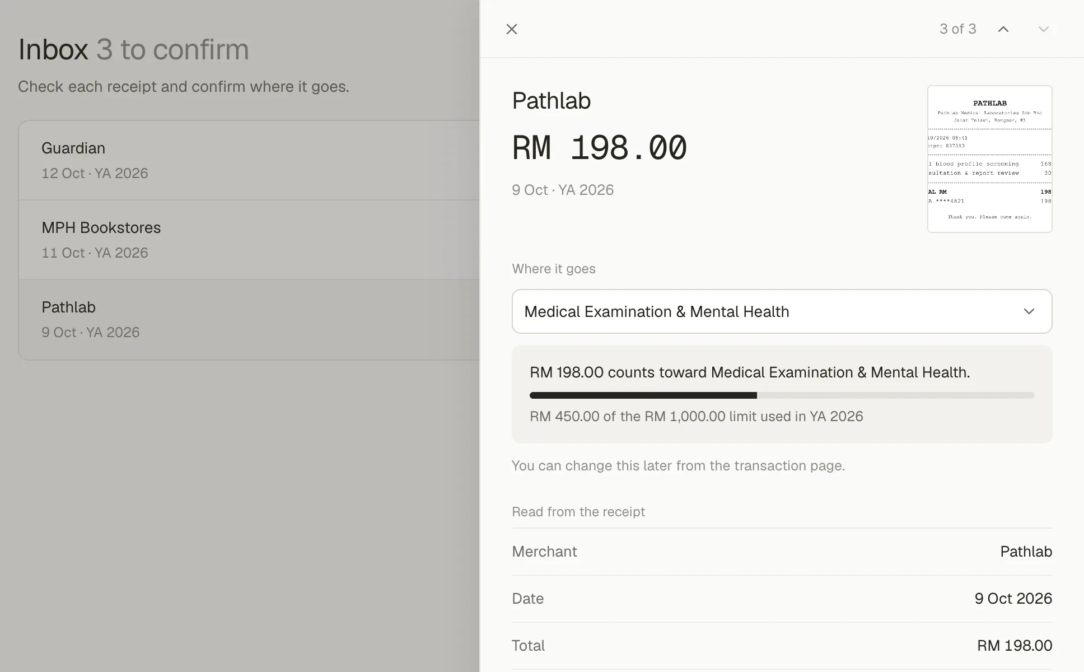The width and height of the screenshot is (1084, 672).
Task: Go to the previous receipt with up chevron
Action: point(1003,29)
